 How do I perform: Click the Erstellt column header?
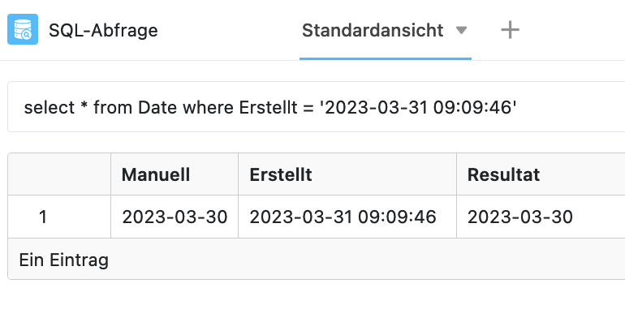(281, 174)
